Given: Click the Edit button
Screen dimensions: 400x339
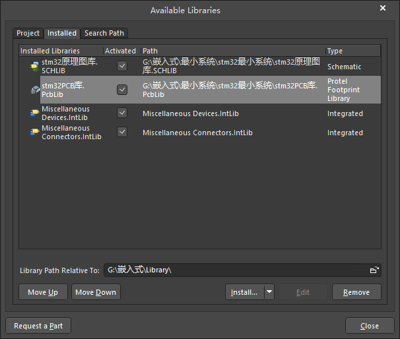Looking at the screenshot, I should pyautogui.click(x=303, y=292).
